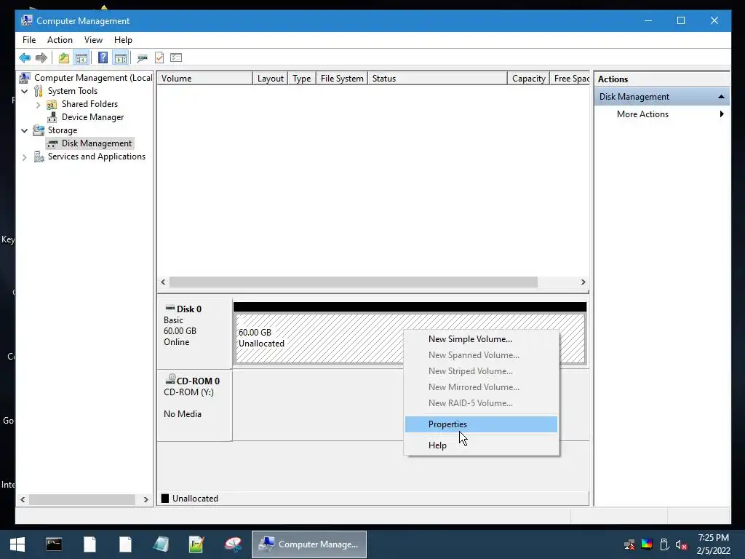The width and height of the screenshot is (745, 559).
Task: Click the Disk 0 label block
Action: [195, 333]
